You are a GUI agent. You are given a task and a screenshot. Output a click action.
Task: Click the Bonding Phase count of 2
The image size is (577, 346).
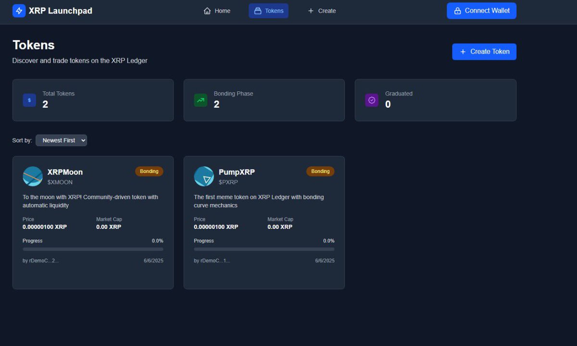click(216, 104)
